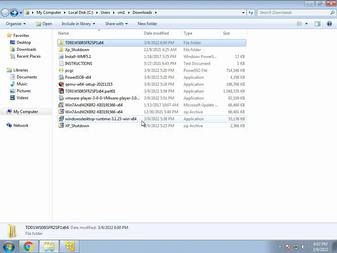Sort by Date modified column
337x253 pixels.
tap(162, 33)
